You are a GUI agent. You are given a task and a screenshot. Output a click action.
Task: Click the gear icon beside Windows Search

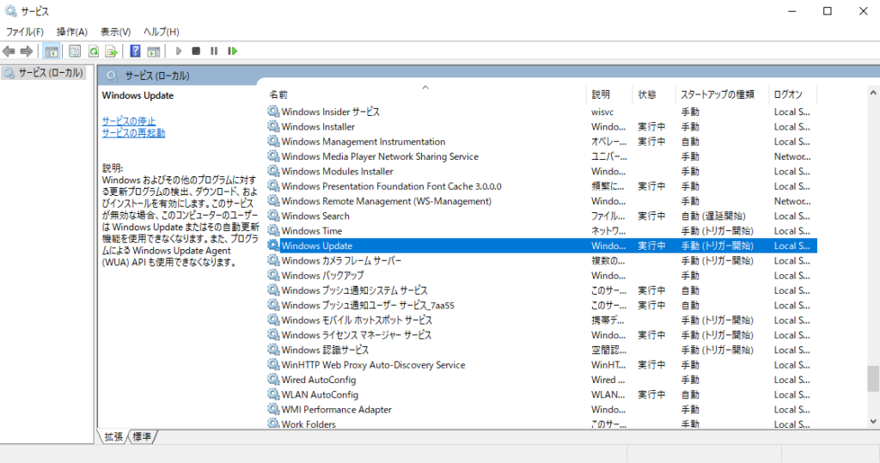273,216
